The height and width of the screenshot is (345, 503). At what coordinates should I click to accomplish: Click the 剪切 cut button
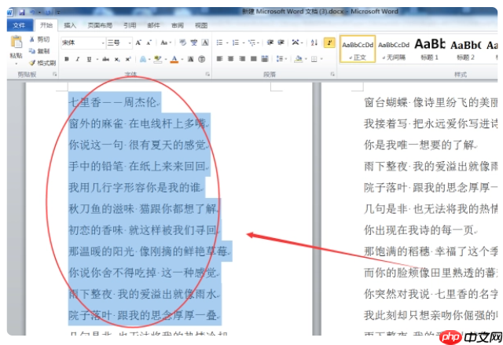[40, 39]
